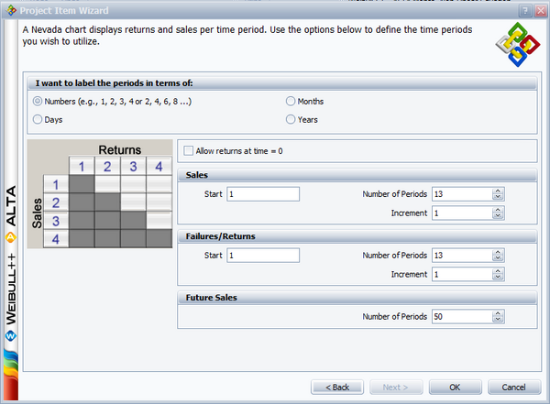Click the Nevada chart Returns thumbnail
The height and width of the screenshot is (404, 550).
99,193
